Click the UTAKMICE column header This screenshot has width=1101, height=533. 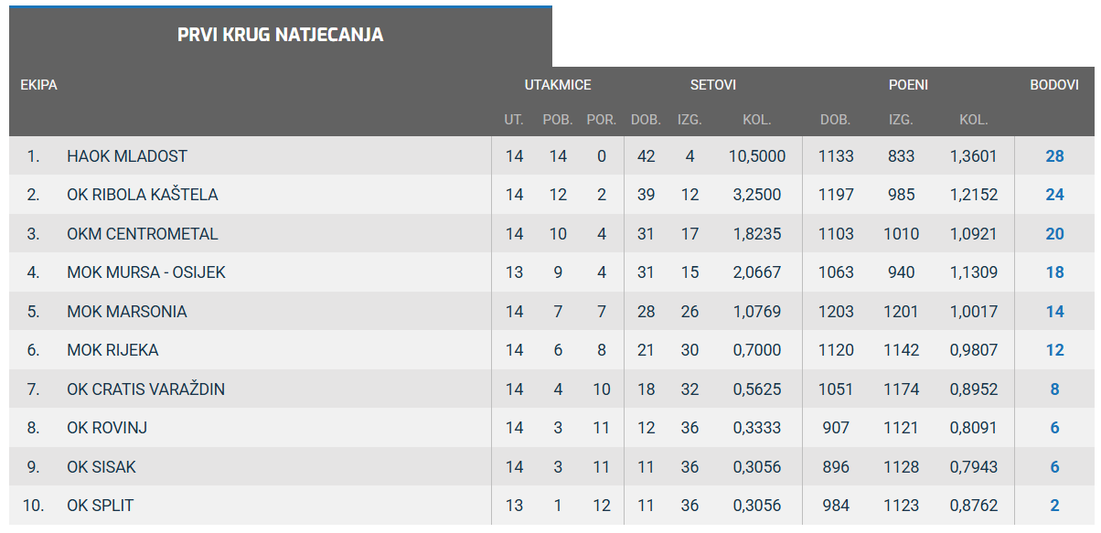pyautogui.click(x=558, y=85)
